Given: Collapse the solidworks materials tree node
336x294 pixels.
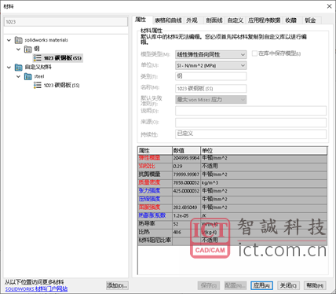Looking at the screenshot, I should pos(9,40).
